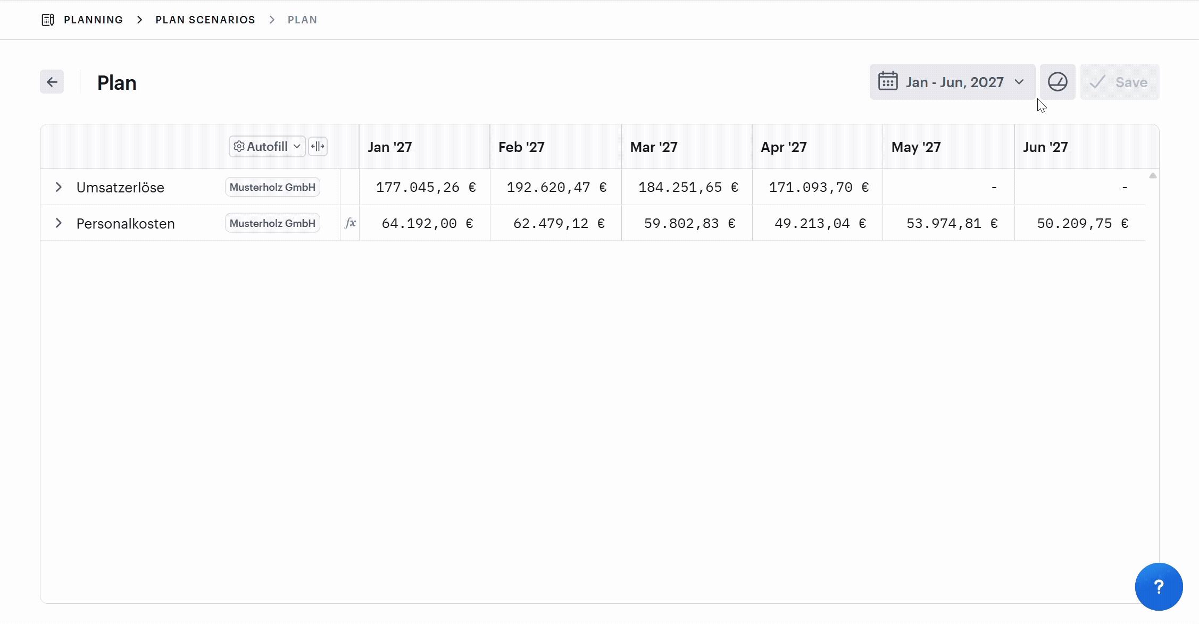Open the planning calculator icon in breadcrumb
The image size is (1199, 624).
click(48, 20)
